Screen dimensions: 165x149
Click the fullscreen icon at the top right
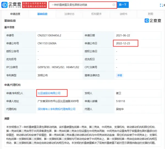point(161,5)
